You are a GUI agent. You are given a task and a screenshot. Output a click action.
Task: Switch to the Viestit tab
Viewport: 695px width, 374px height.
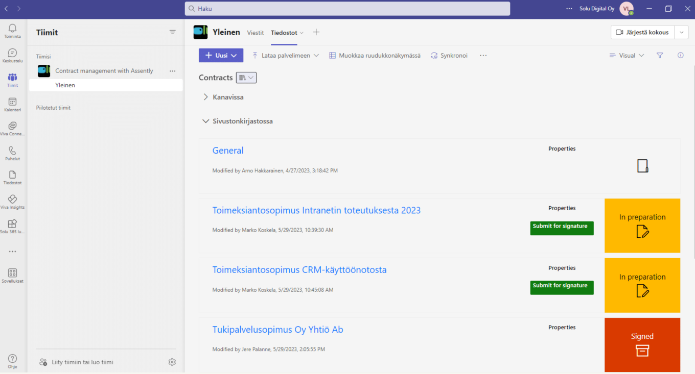(x=256, y=33)
